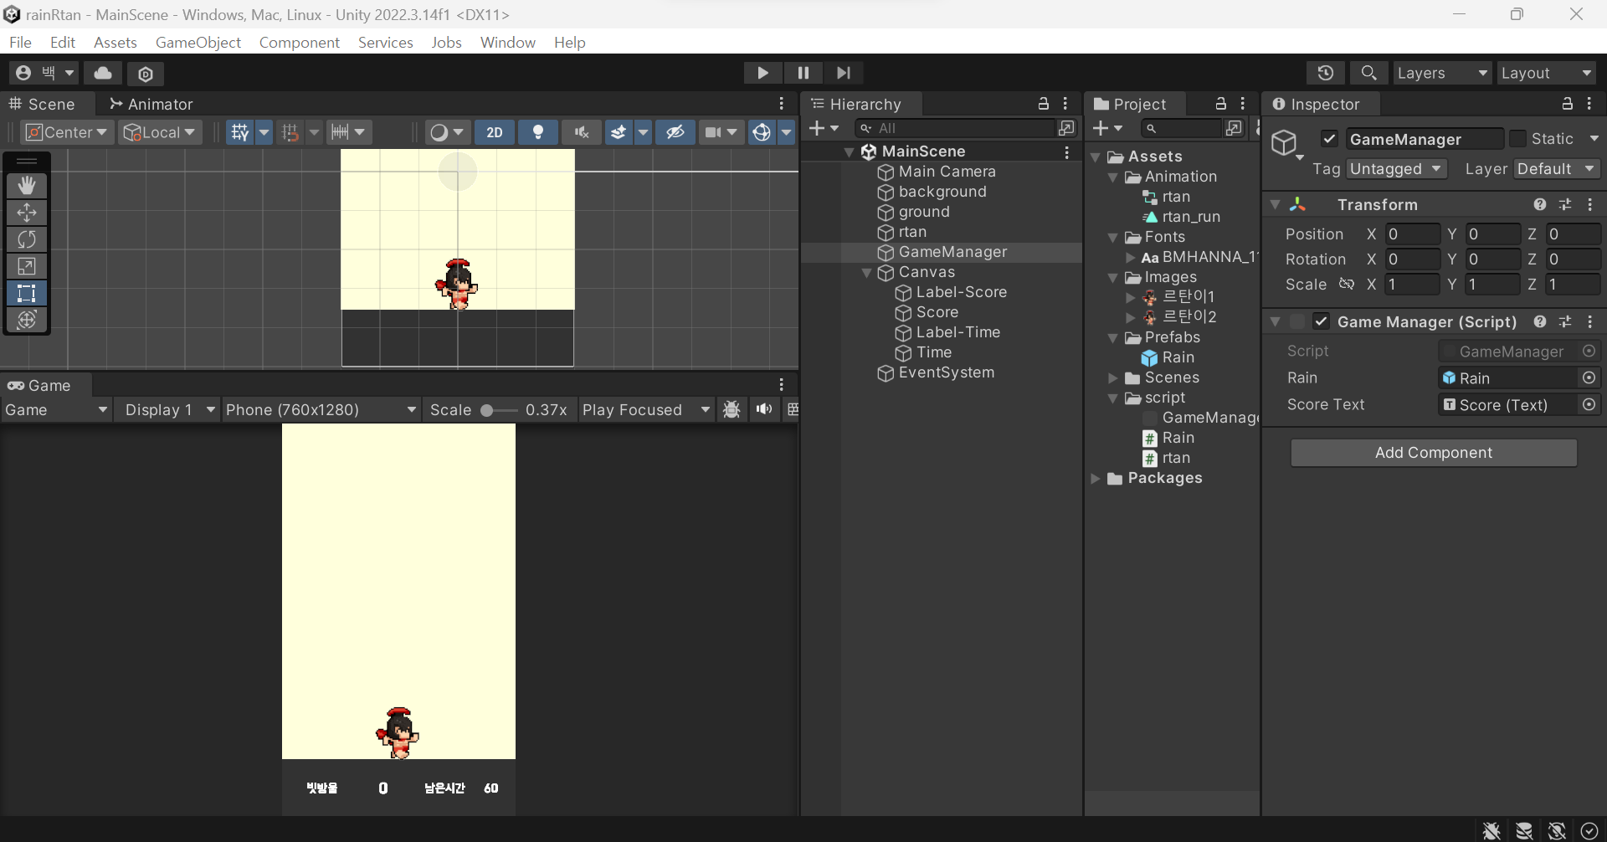Toggle the GameManager active checkbox

point(1329,139)
